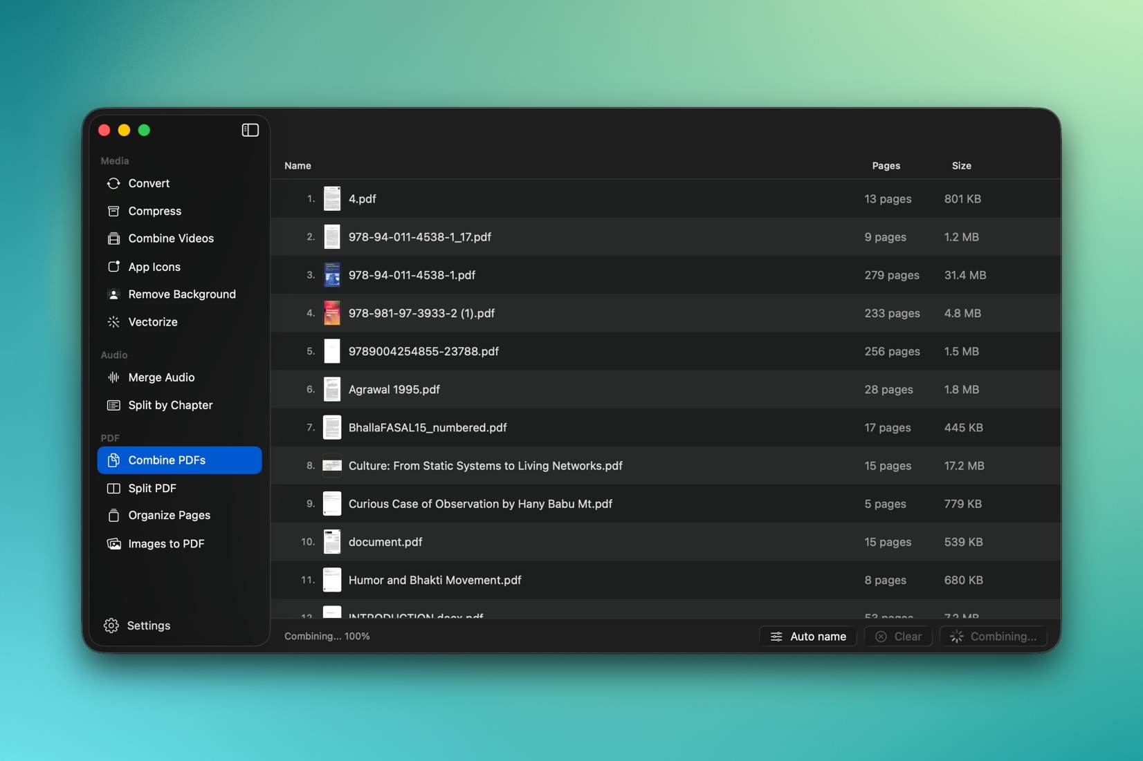This screenshot has width=1143, height=761.
Task: Click the sliders icon on Auto name
Action: coord(776,637)
